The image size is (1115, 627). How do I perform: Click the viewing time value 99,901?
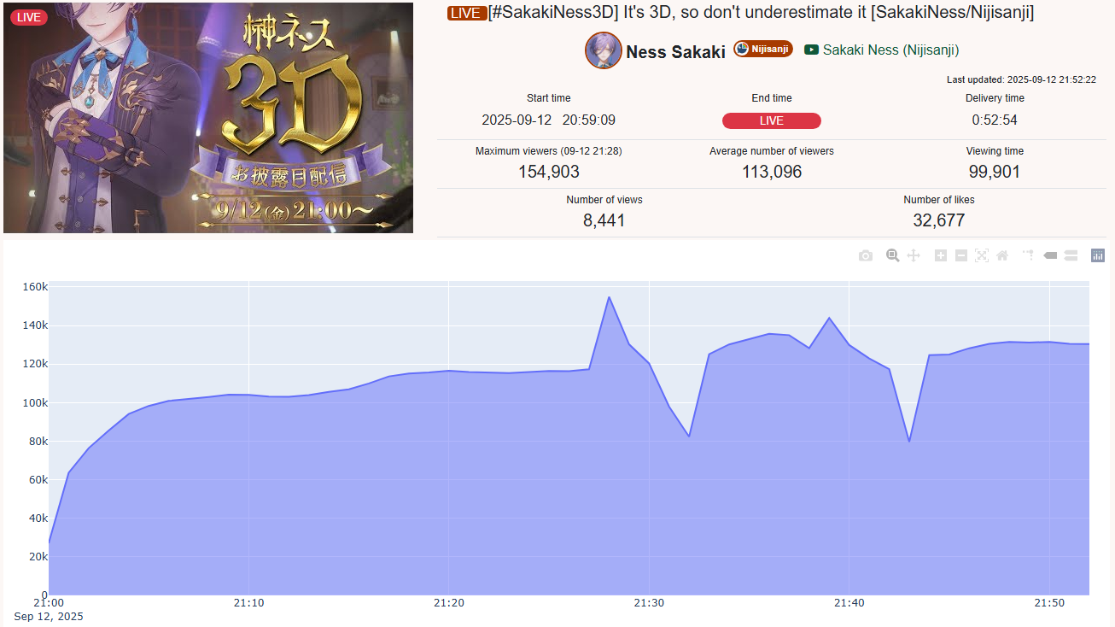pyautogui.click(x=995, y=172)
